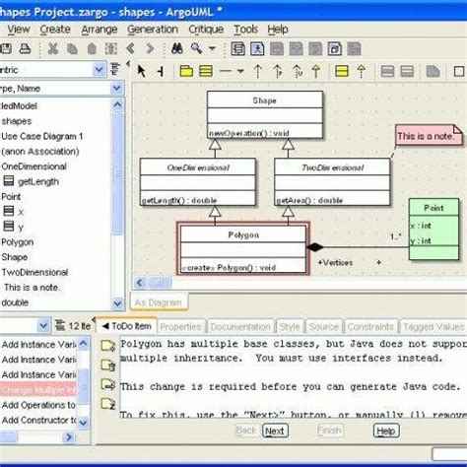Click the Cut scissors icon
Image resolution: width=467 pixels, height=467 pixels.
(53, 49)
